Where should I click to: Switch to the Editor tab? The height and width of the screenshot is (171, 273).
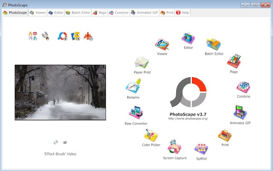tap(56, 12)
